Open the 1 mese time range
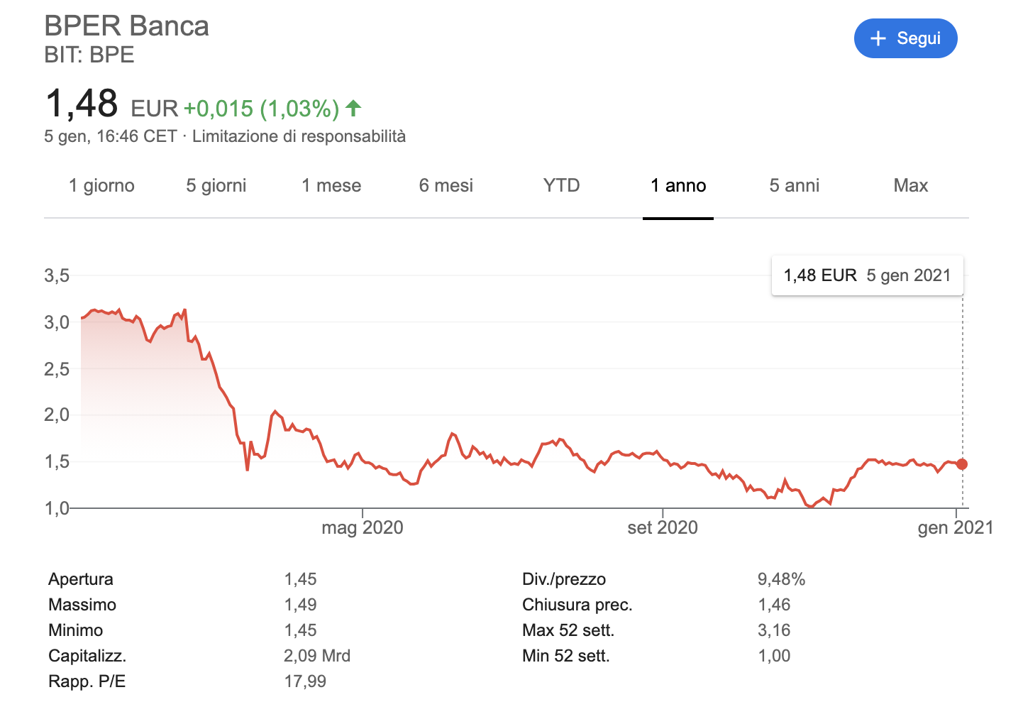Screen dimensions: 1023x724 [331, 186]
